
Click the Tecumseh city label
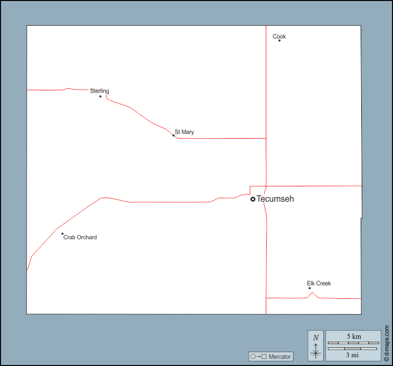point(275,199)
